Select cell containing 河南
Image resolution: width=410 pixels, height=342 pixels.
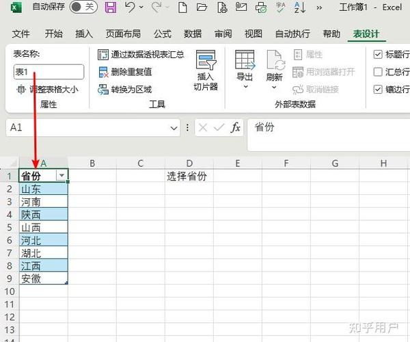[44, 202]
